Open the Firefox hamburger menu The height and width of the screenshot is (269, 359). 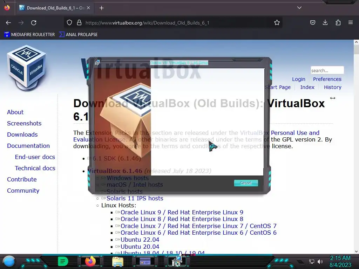tap(350, 23)
